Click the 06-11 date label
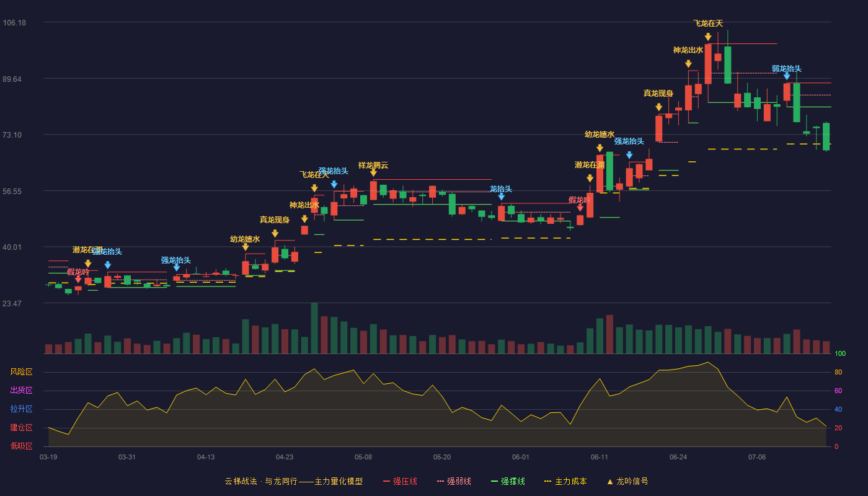Image resolution: width=868 pixels, height=496 pixels. (x=600, y=457)
